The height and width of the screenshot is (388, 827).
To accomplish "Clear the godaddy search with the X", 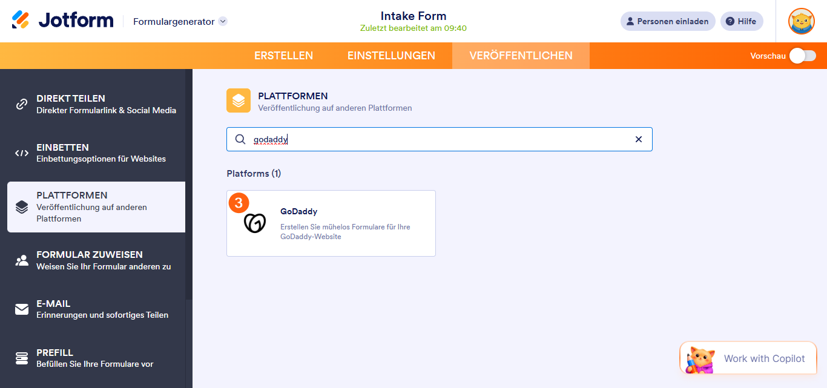I will pyautogui.click(x=638, y=139).
